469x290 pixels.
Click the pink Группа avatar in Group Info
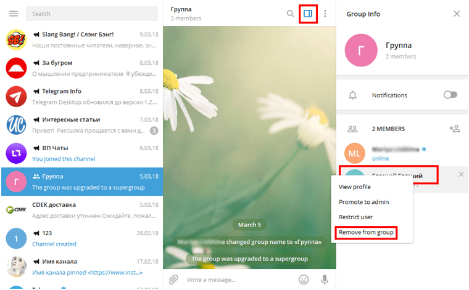coord(361,50)
